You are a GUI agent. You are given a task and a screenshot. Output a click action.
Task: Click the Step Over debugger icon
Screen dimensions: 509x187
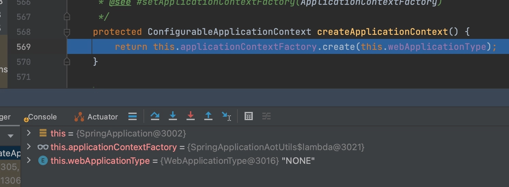[x=155, y=116]
